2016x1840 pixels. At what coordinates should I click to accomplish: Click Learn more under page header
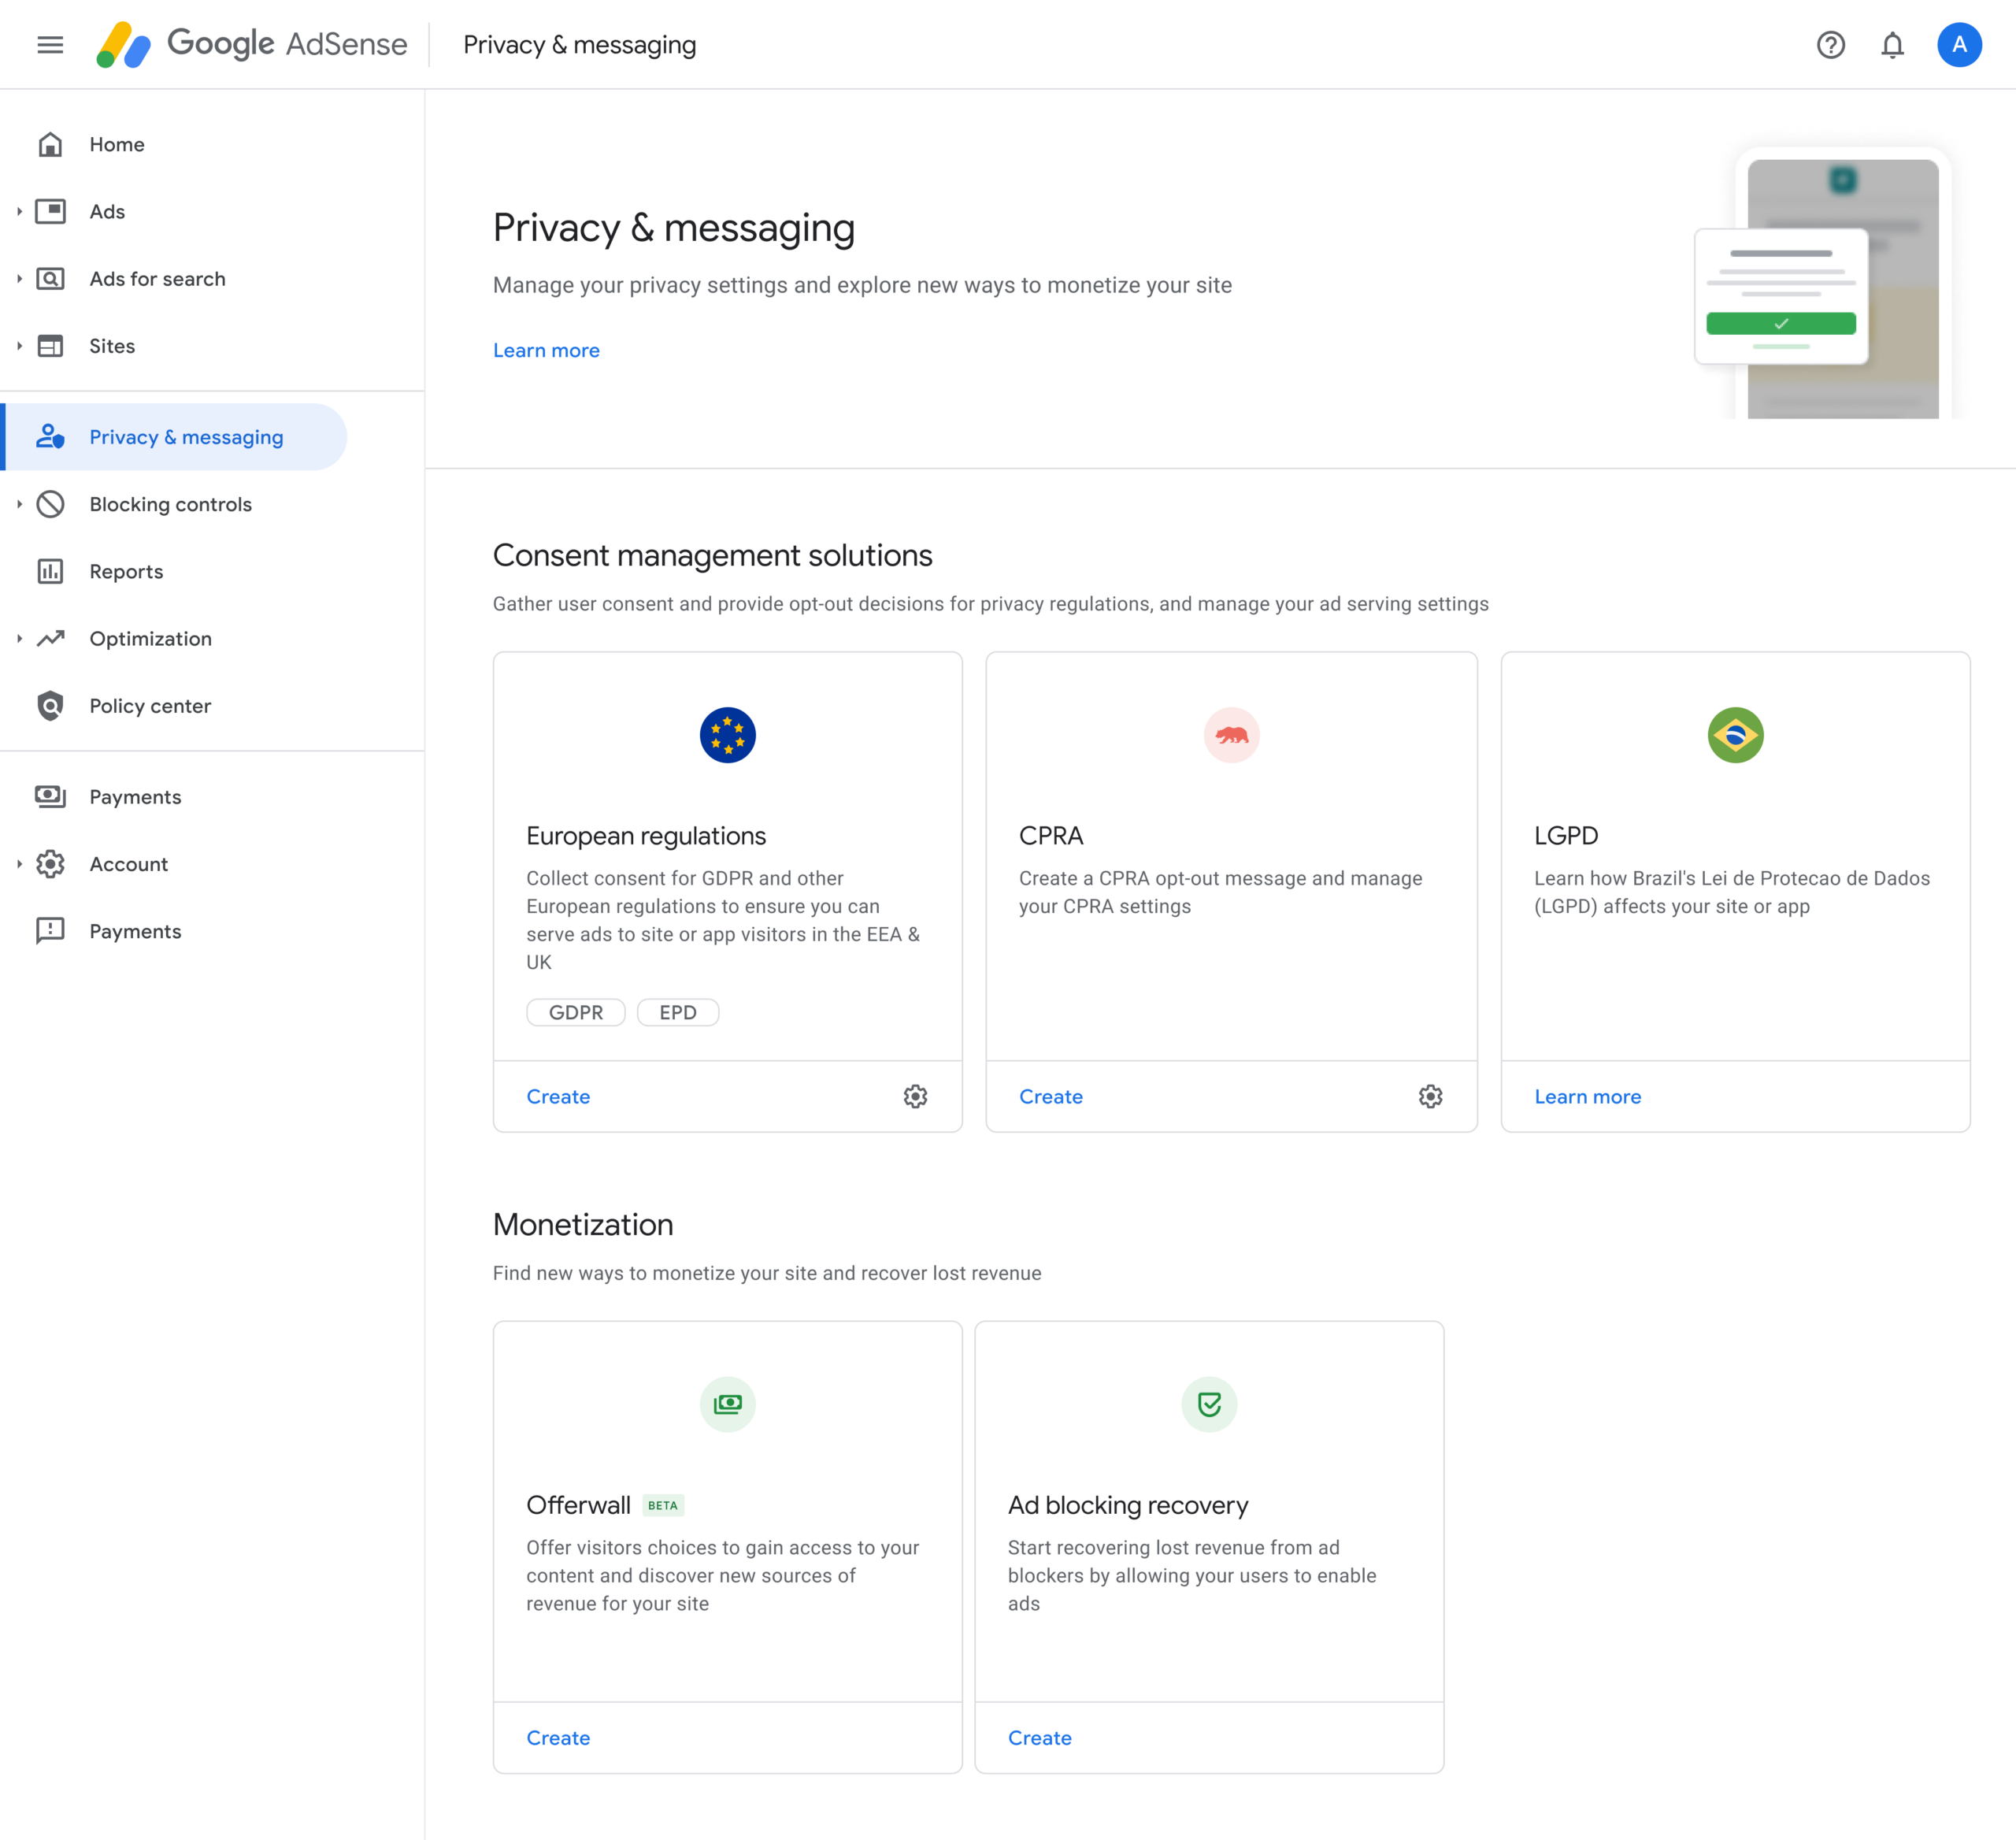click(546, 350)
